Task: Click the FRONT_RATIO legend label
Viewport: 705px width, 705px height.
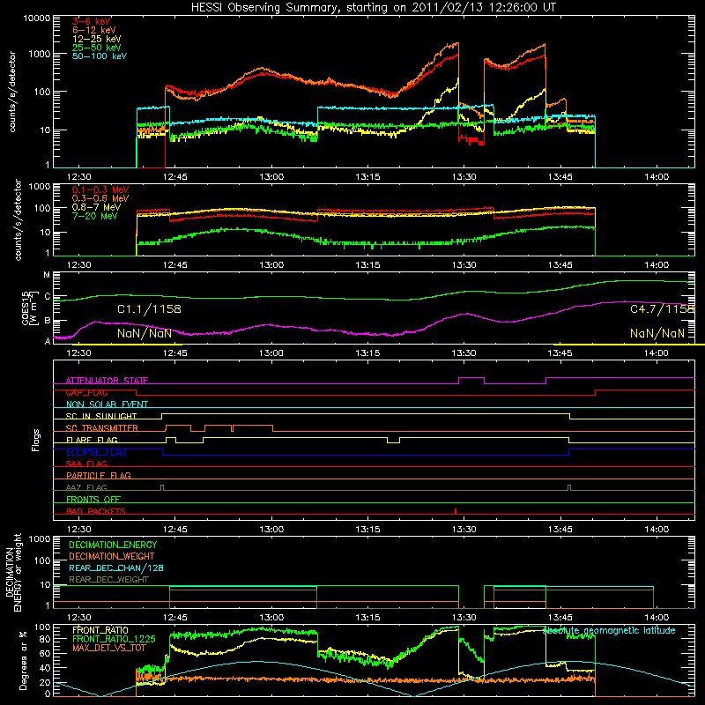Action: pos(100,630)
